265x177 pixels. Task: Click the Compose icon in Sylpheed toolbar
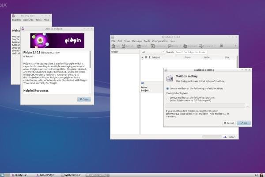[x=153, y=46]
